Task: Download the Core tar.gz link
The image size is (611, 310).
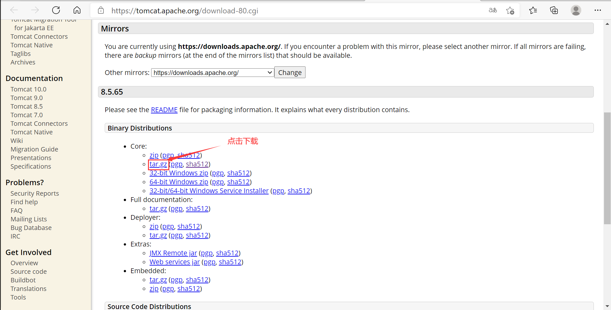Action: 158,164
